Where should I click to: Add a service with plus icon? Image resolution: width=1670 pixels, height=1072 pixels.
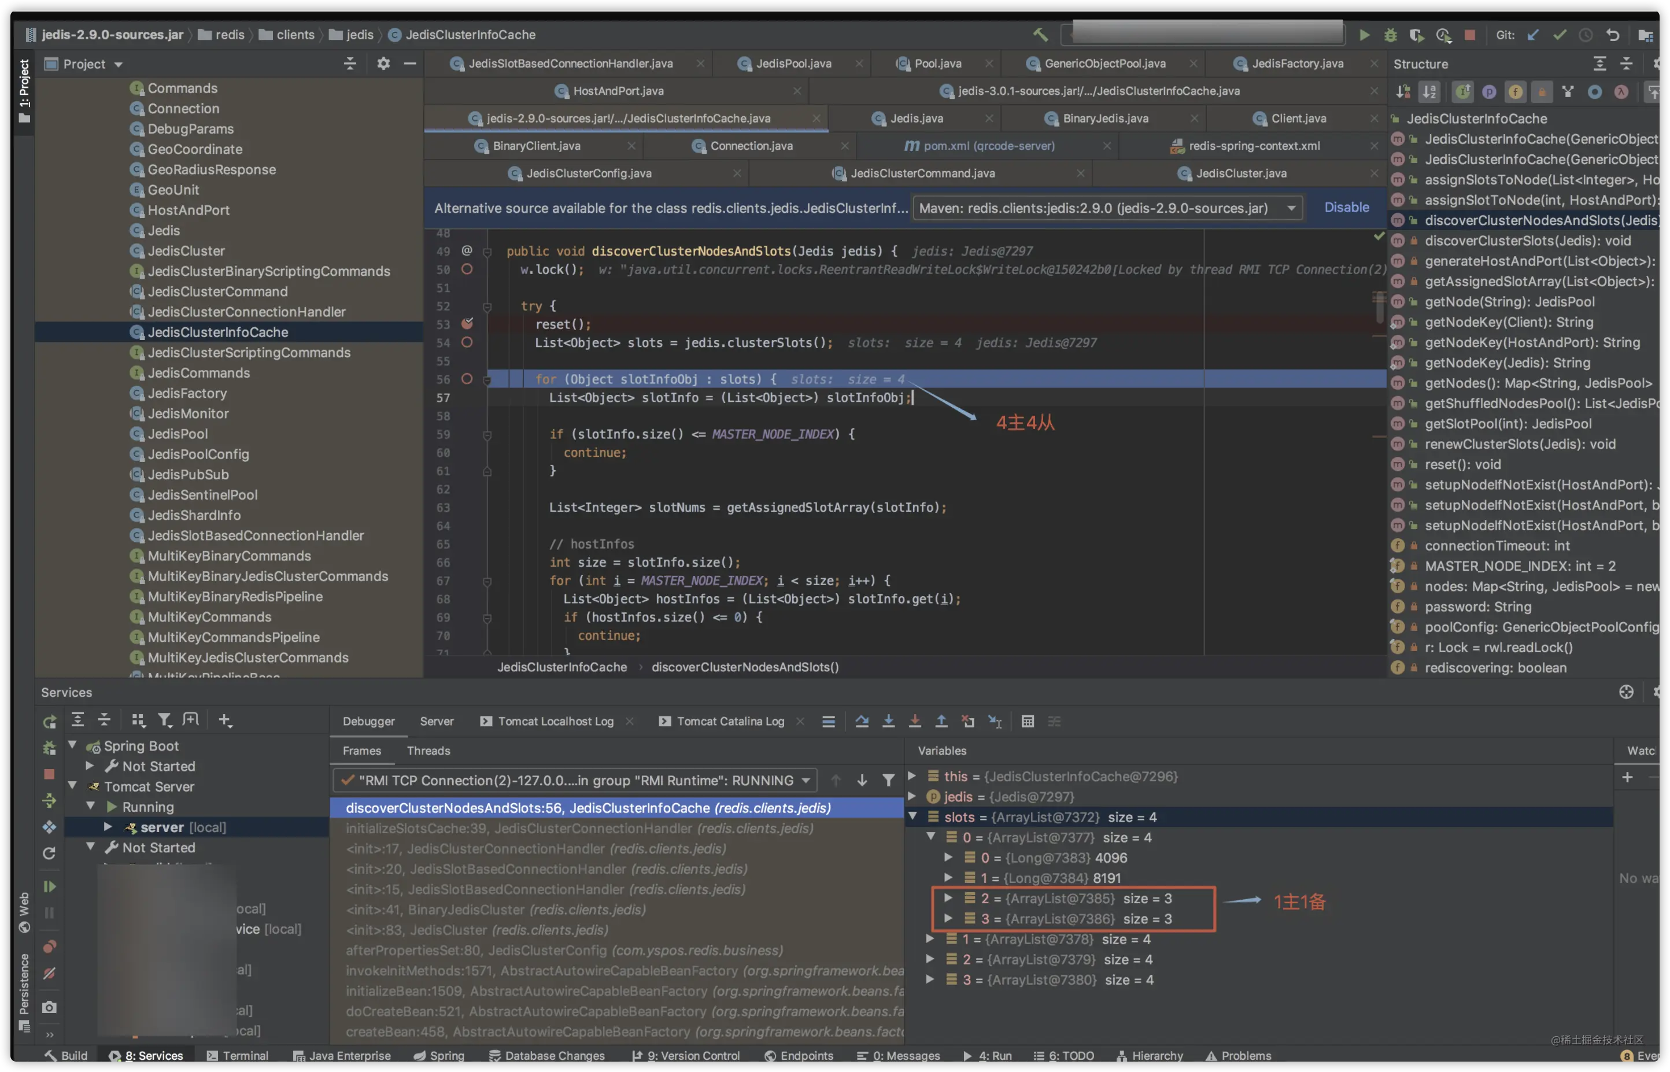225,720
